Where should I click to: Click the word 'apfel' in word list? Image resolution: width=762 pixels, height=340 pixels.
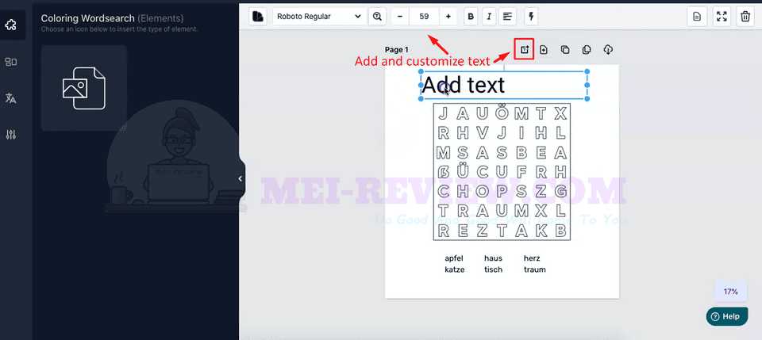point(454,258)
